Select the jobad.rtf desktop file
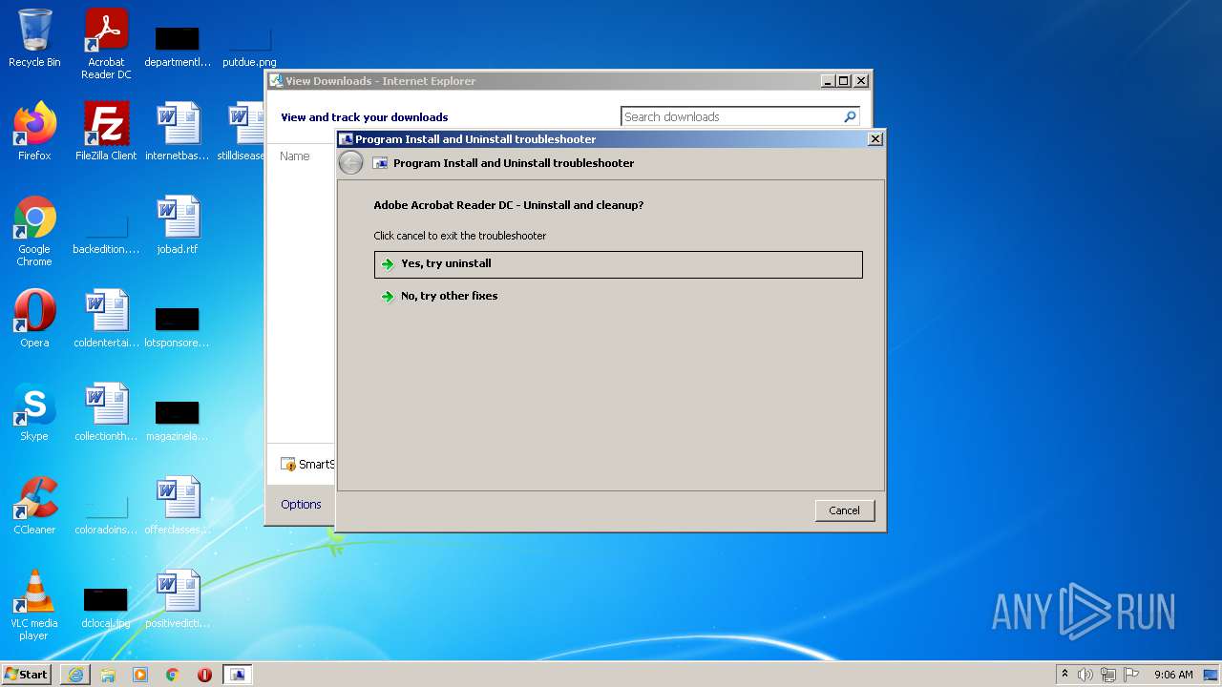The image size is (1222, 687). pyautogui.click(x=178, y=225)
